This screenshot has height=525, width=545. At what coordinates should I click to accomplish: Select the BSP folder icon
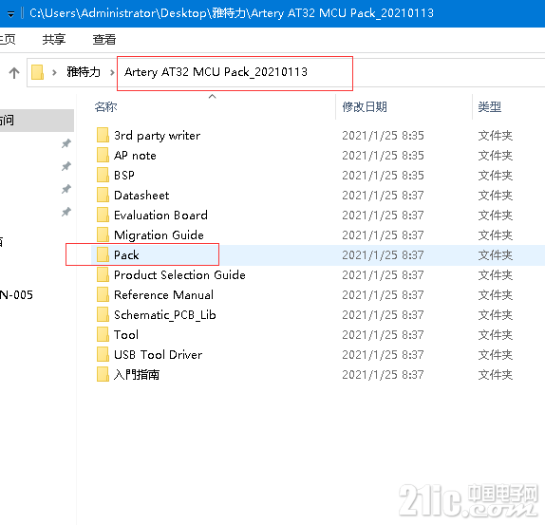tap(103, 175)
